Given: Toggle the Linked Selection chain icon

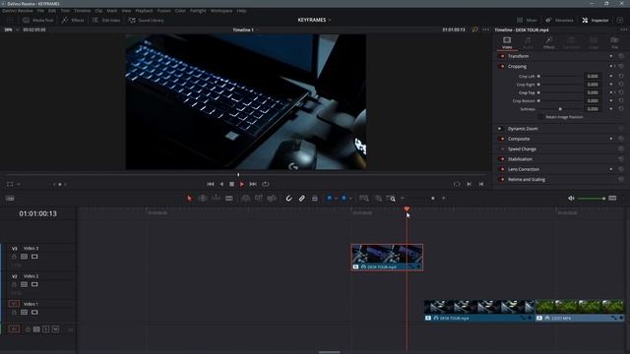Looking at the screenshot, I should (x=302, y=199).
